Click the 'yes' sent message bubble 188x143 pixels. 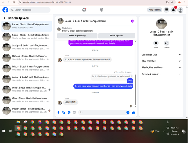(x=130, y=81)
